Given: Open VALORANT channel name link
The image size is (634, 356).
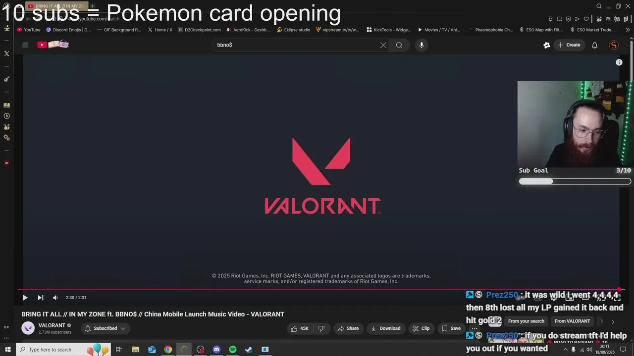Looking at the screenshot, I should [52, 325].
